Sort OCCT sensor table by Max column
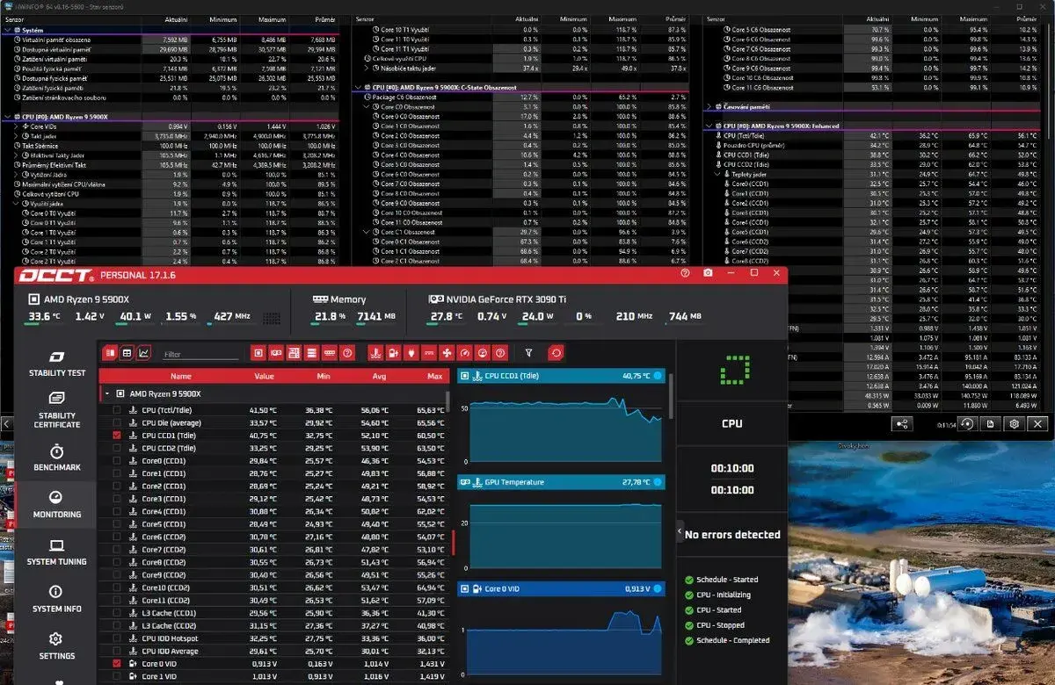Image resolution: width=1055 pixels, height=685 pixels. coord(434,376)
